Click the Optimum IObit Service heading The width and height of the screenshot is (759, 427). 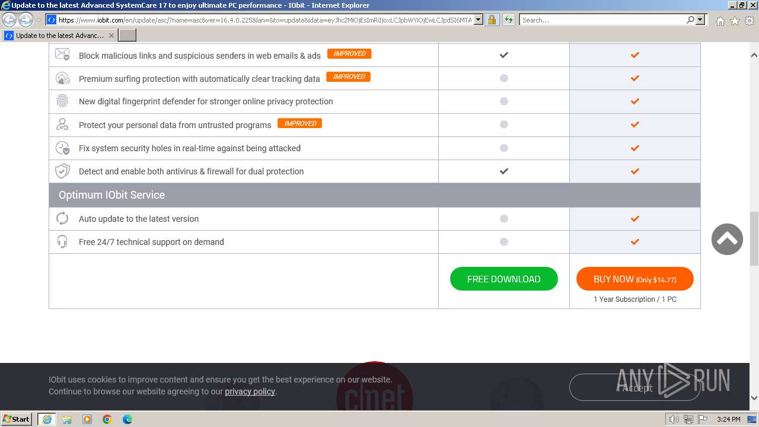(x=111, y=195)
